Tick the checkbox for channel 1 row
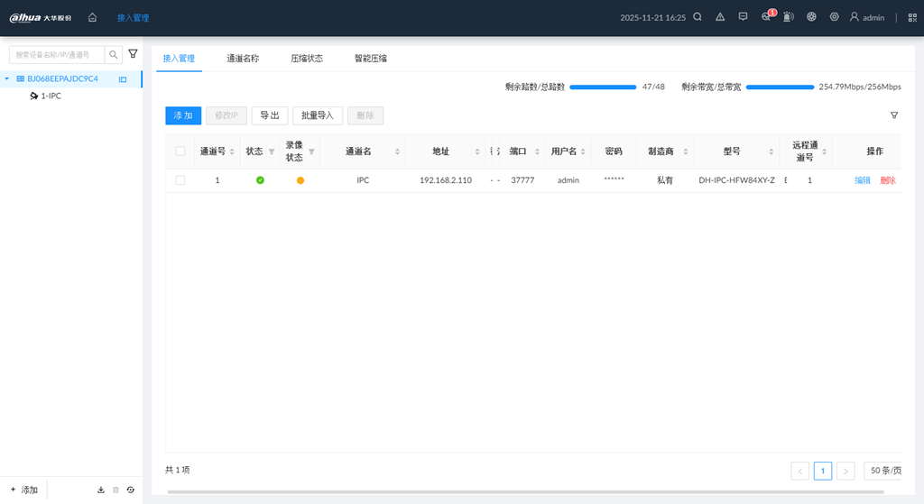Viewport: 924px width, 504px height. click(180, 180)
